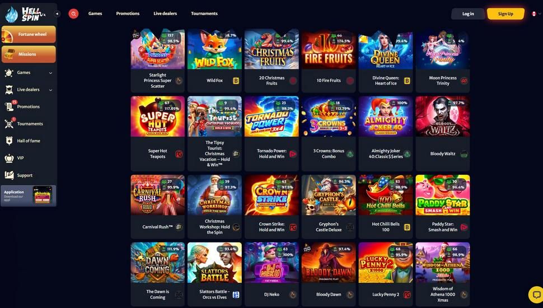This screenshot has height=308, width=543.
Task: Launch the Wild Fox game thumbnail
Action: [215, 49]
